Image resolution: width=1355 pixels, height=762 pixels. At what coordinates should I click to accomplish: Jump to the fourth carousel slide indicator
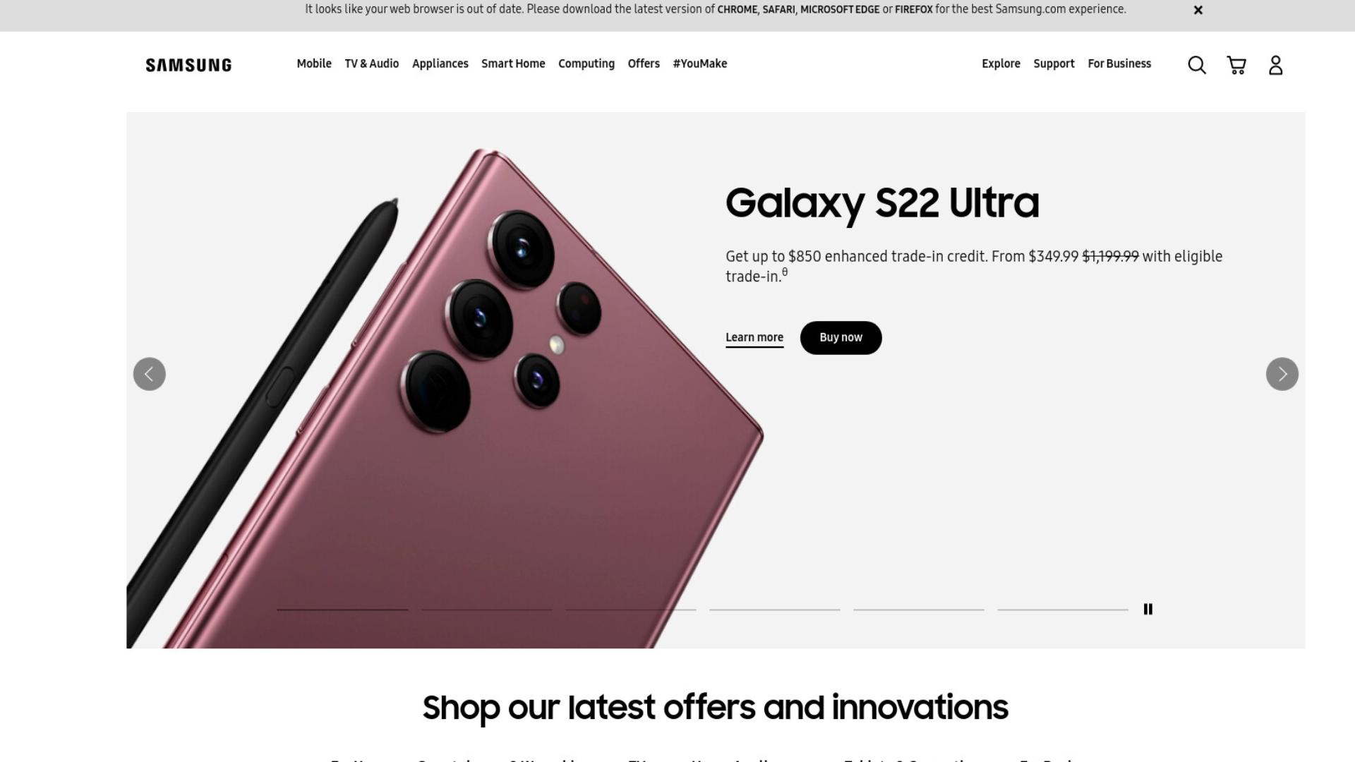pos(774,609)
